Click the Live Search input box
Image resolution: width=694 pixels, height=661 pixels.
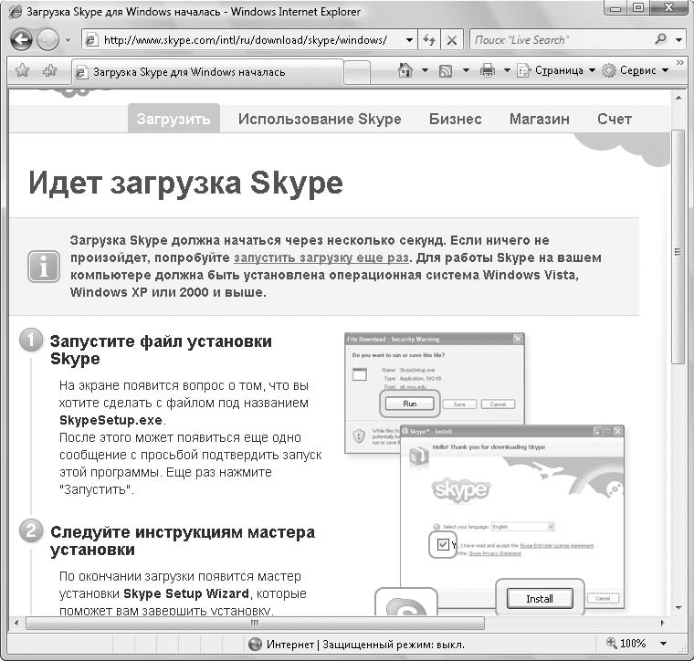click(562, 40)
